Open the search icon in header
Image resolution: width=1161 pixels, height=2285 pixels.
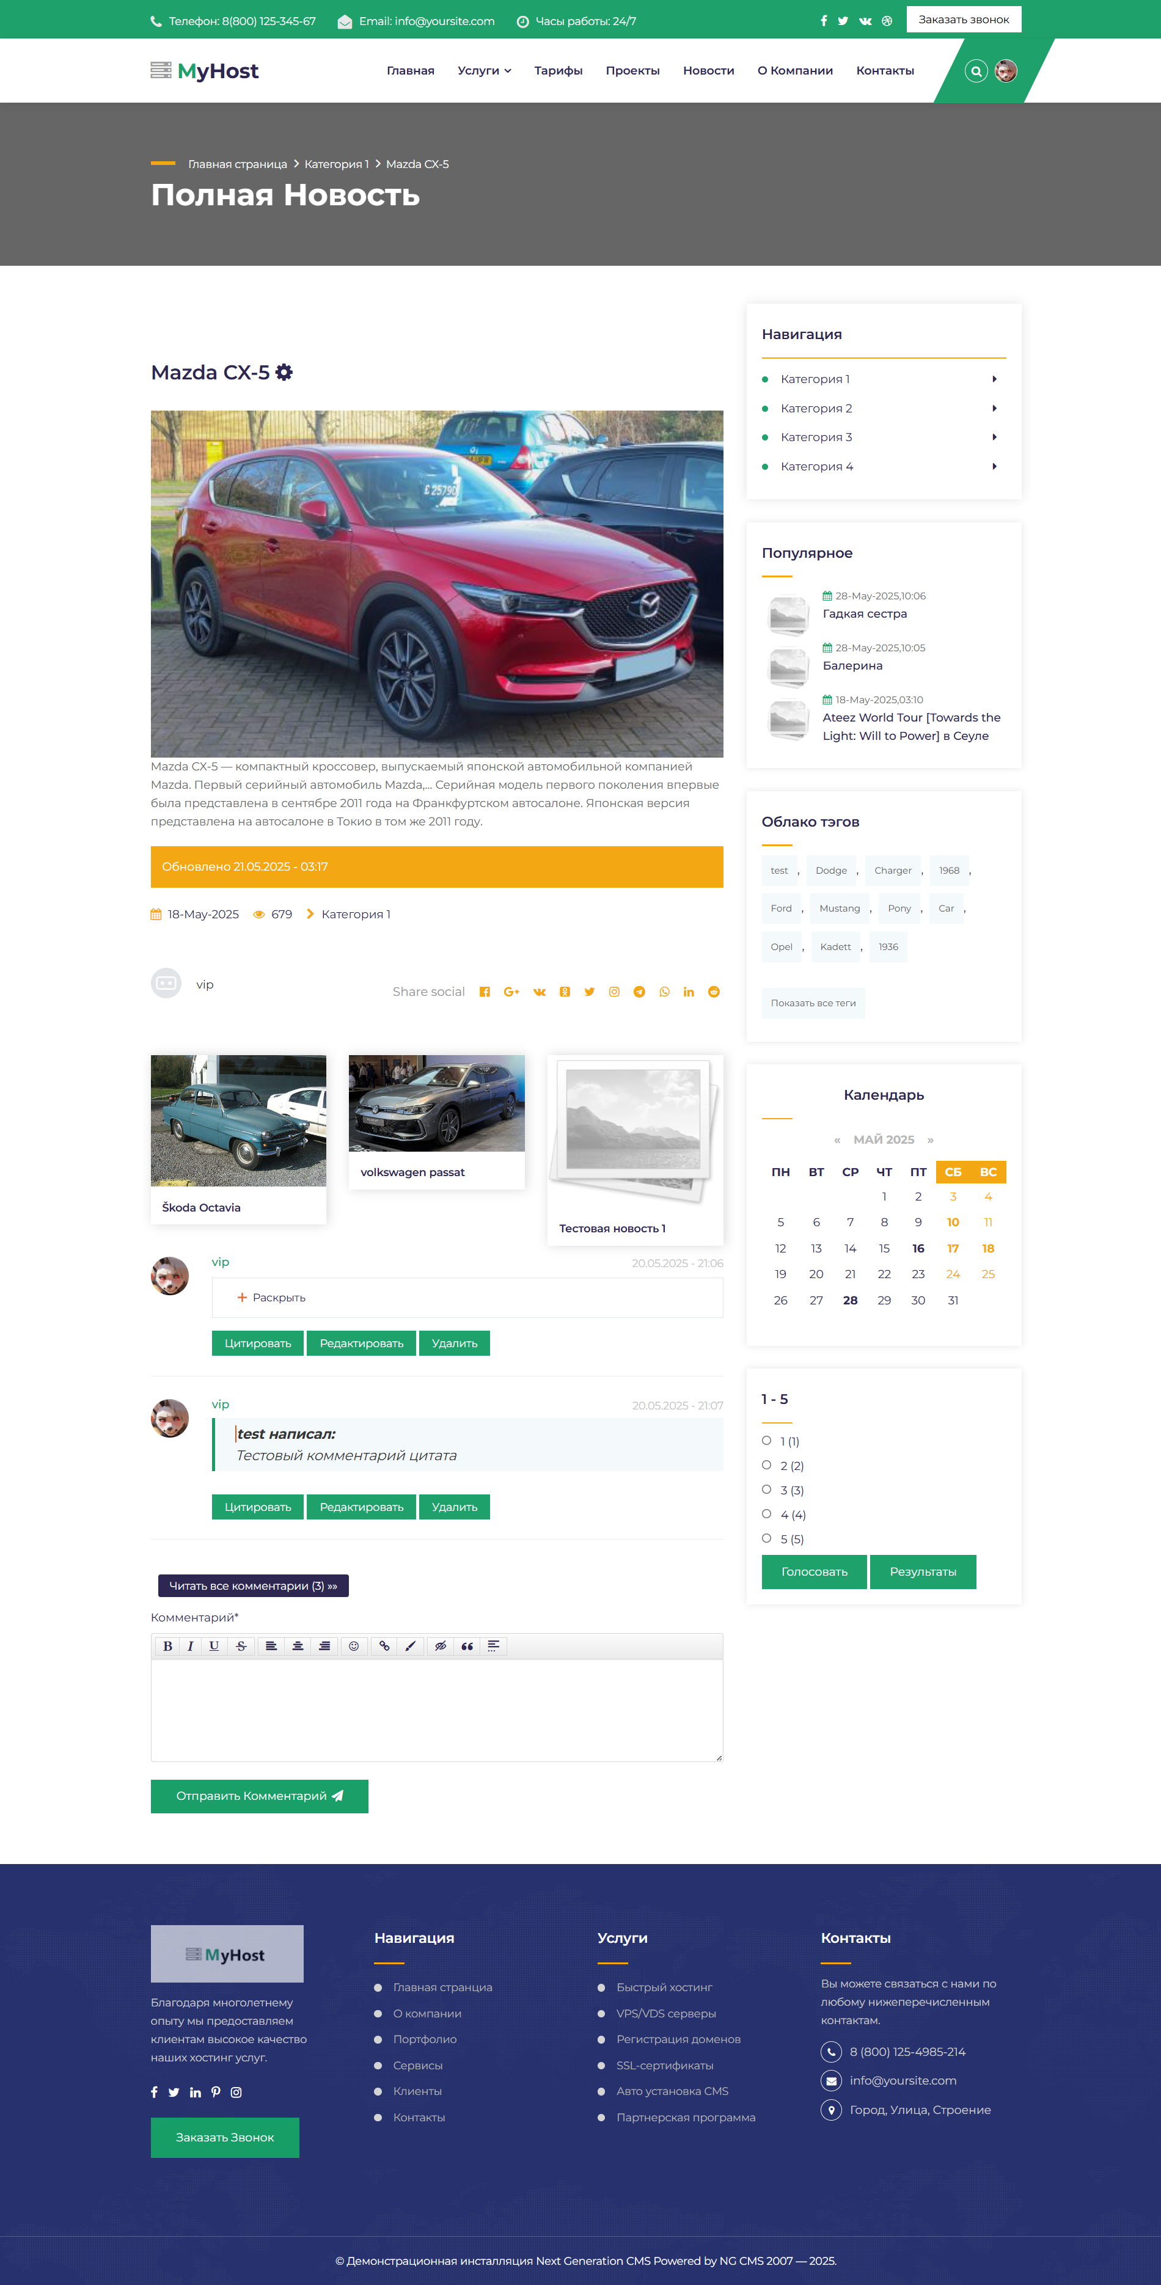[x=976, y=71]
